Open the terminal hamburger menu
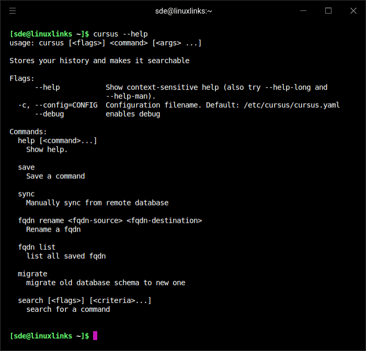 coord(13,10)
